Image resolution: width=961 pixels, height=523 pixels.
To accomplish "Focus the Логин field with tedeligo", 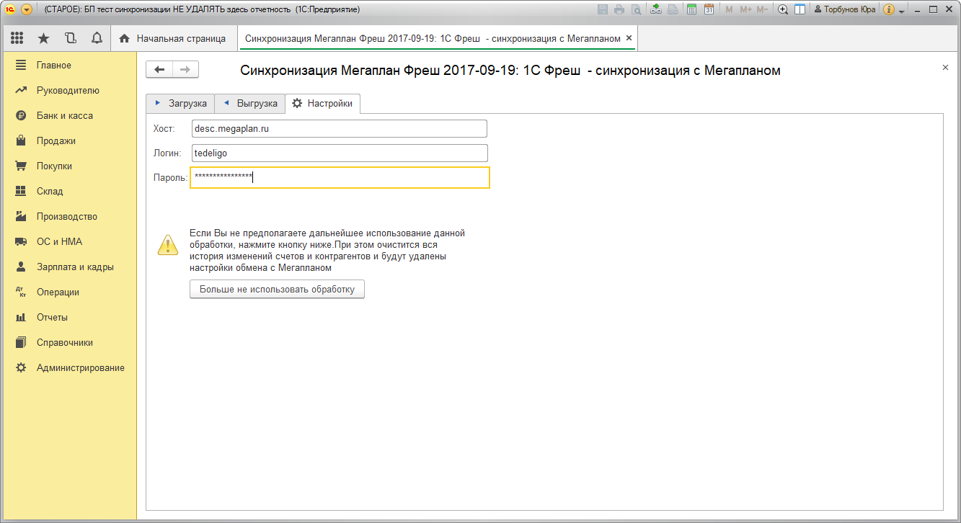I will [339, 153].
